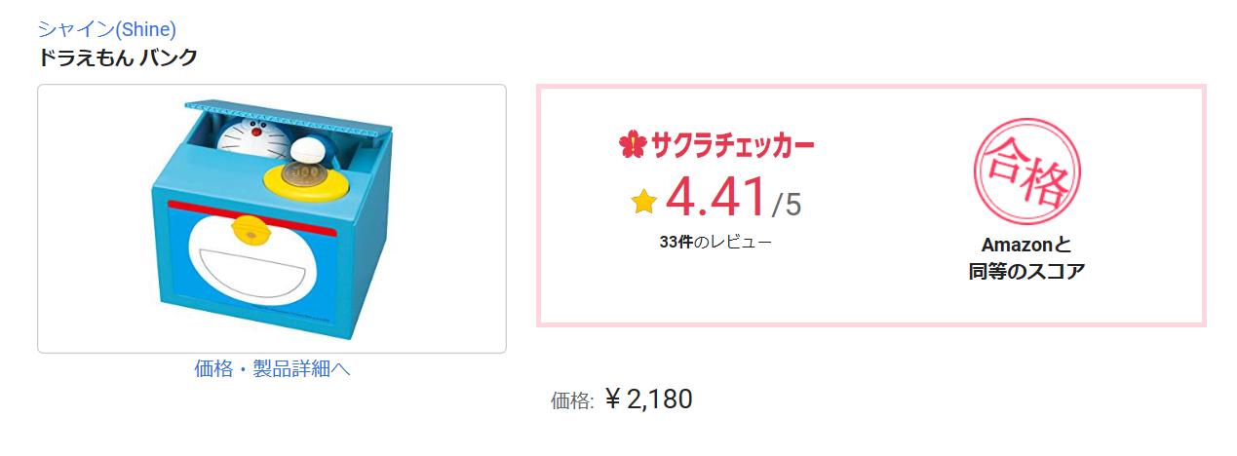Click the yellow star rating icon
The width and height of the screenshot is (1237, 456).
644,202
